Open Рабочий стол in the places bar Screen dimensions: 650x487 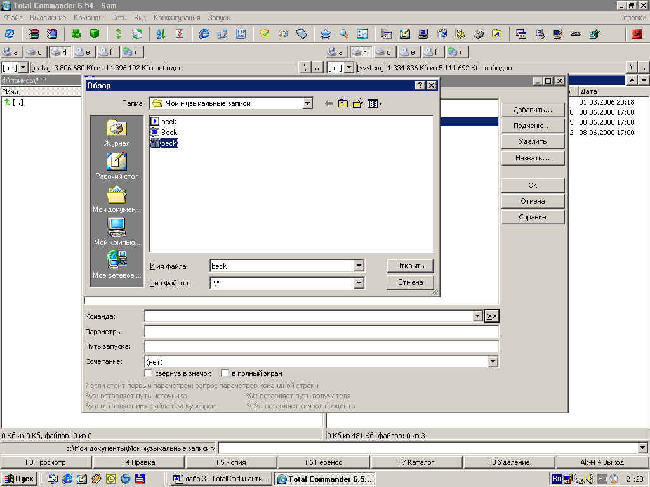(117, 166)
